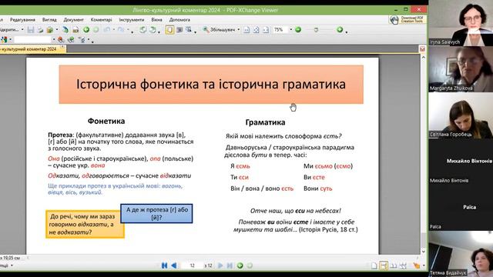Image resolution: width=493 pixels, height=277 pixels.
Task: Click the zoom slider handle
Action: click(x=316, y=30)
